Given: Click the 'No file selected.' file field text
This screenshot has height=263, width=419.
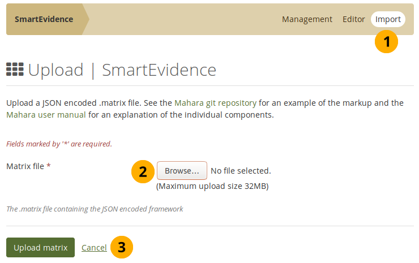Looking at the screenshot, I should coord(241,171).
